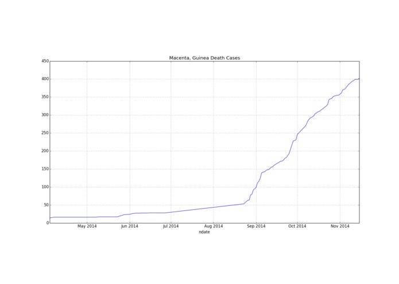Click the y-axis tick label '400'
399x284 pixels.
(45, 79)
